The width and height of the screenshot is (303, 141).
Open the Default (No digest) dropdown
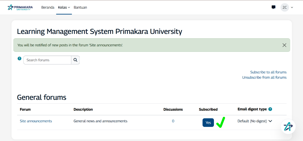coord(255,121)
